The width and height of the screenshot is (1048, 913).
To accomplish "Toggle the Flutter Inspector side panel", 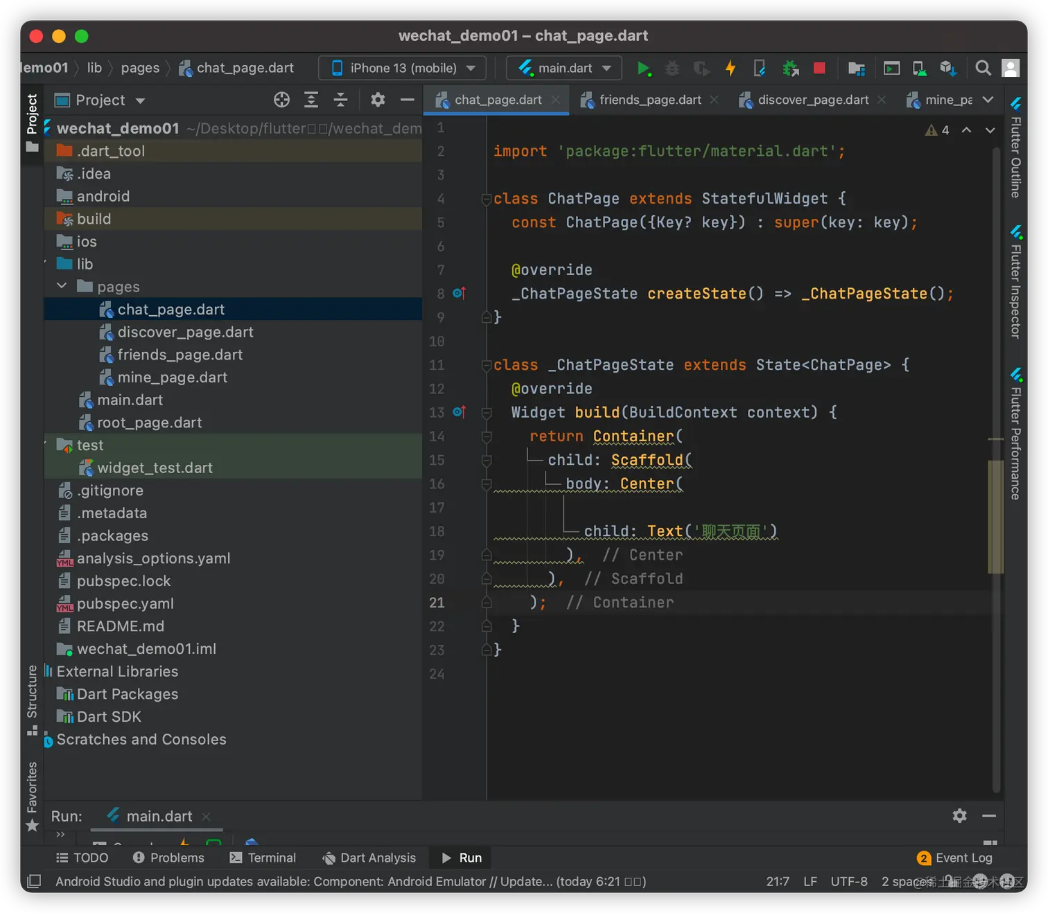I will [1015, 283].
